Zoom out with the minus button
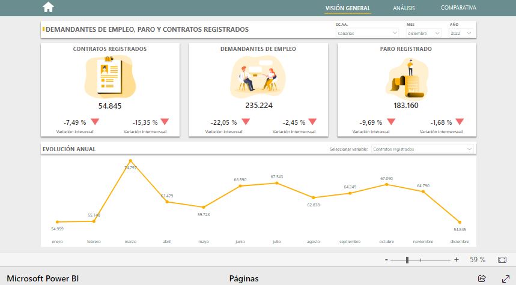This screenshot has height=285, width=516. point(386,260)
